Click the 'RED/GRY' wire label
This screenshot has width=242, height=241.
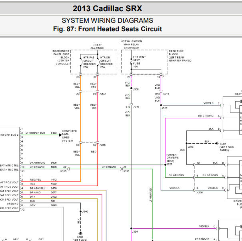point(93,85)
